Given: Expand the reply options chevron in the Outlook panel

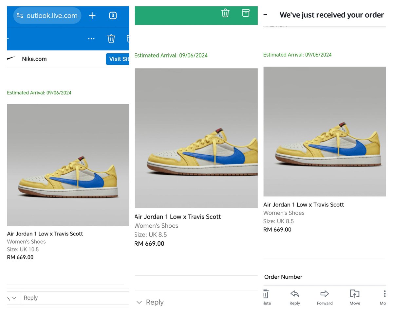Looking at the screenshot, I should [x=14, y=298].
